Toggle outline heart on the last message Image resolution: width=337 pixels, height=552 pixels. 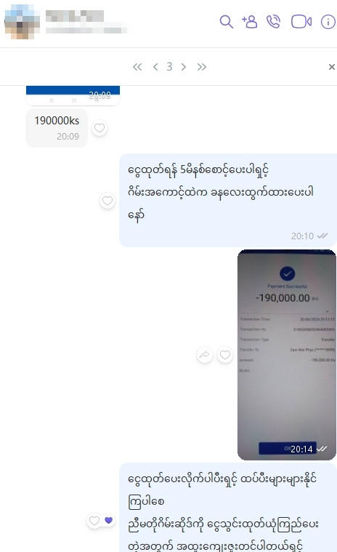94,520
